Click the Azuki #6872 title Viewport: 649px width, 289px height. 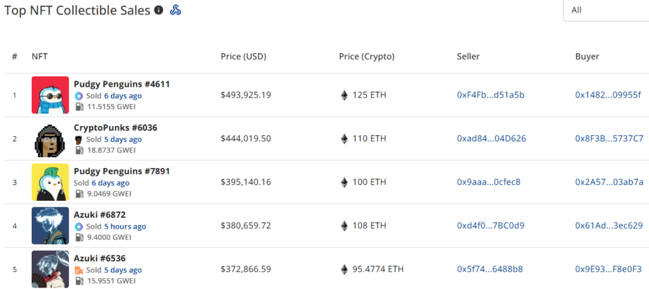(100, 215)
